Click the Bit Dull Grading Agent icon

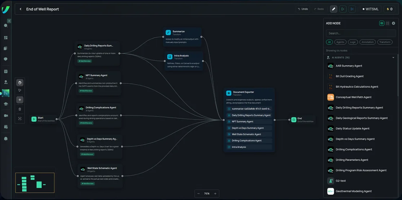point(331,76)
